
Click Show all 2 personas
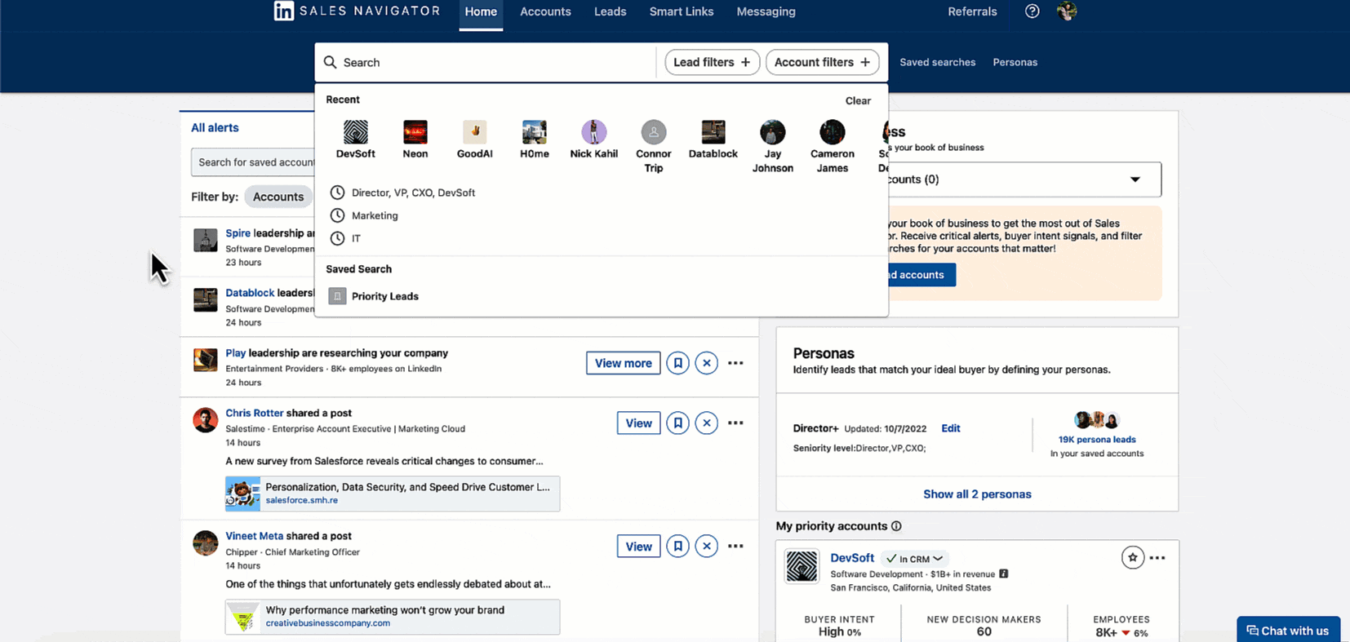pyautogui.click(x=977, y=494)
